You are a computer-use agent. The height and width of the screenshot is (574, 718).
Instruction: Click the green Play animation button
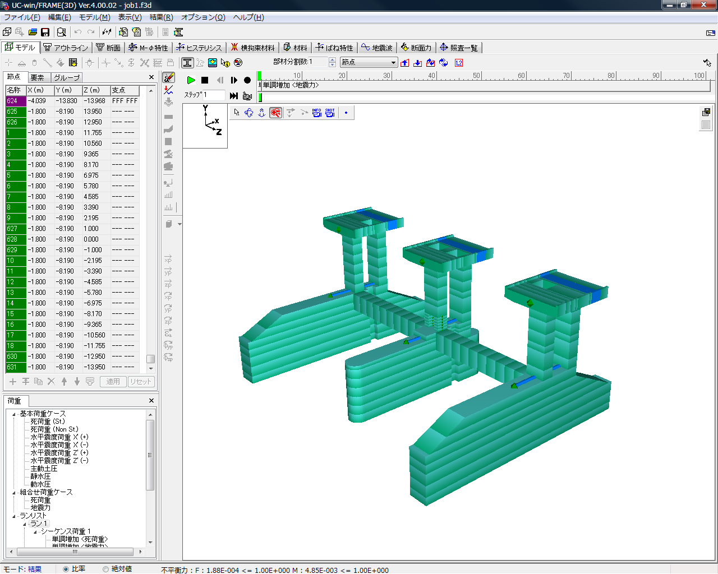[x=191, y=80]
